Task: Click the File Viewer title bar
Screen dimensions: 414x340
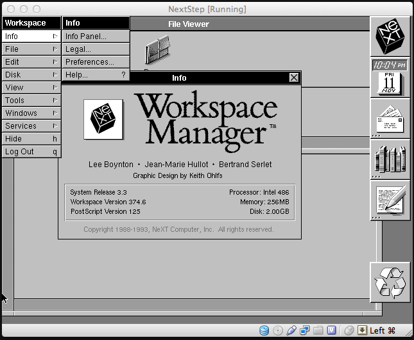Action: click(x=250, y=24)
